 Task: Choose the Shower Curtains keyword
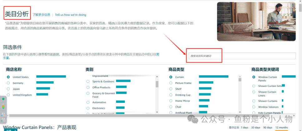(x=254, y=101)
